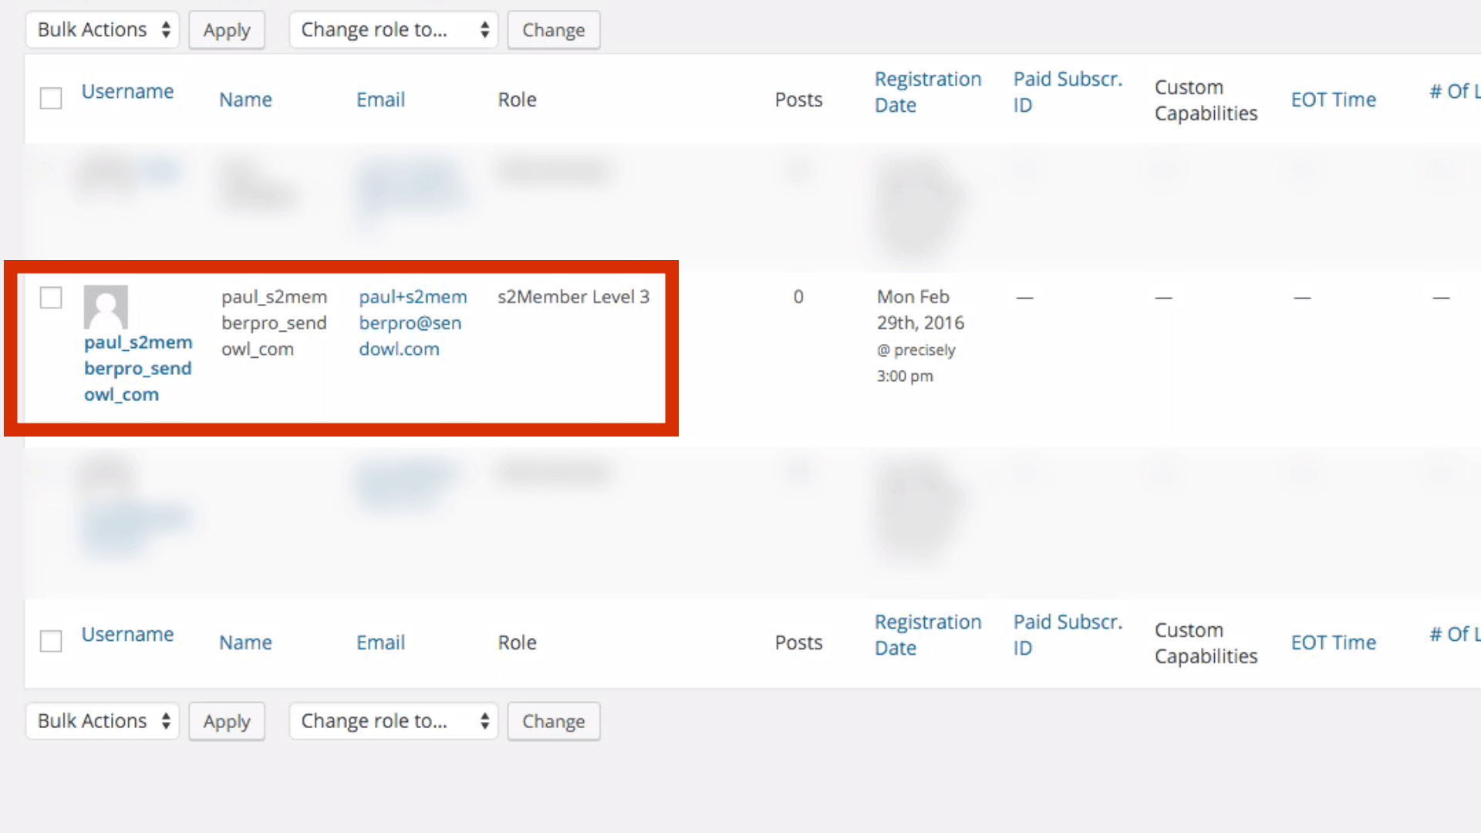Sort by the Email column in the top header
This screenshot has width=1481, height=833.
[x=380, y=99]
